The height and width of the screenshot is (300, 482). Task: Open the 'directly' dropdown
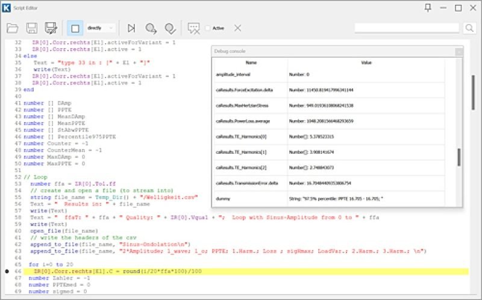[x=100, y=28]
